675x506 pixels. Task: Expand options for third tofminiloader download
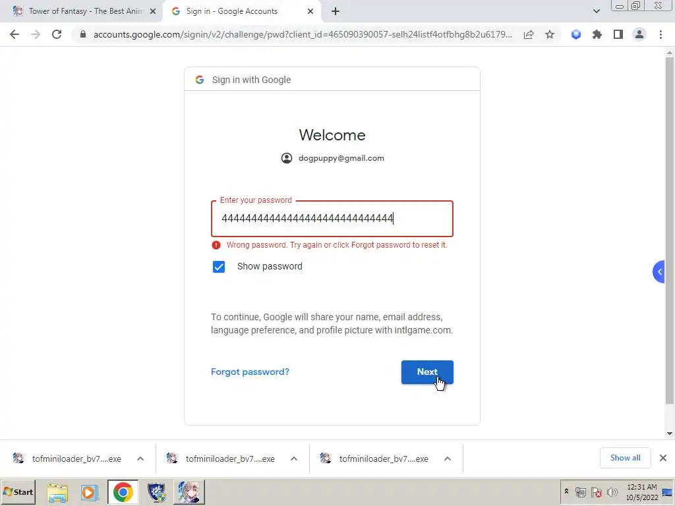pyautogui.click(x=448, y=459)
